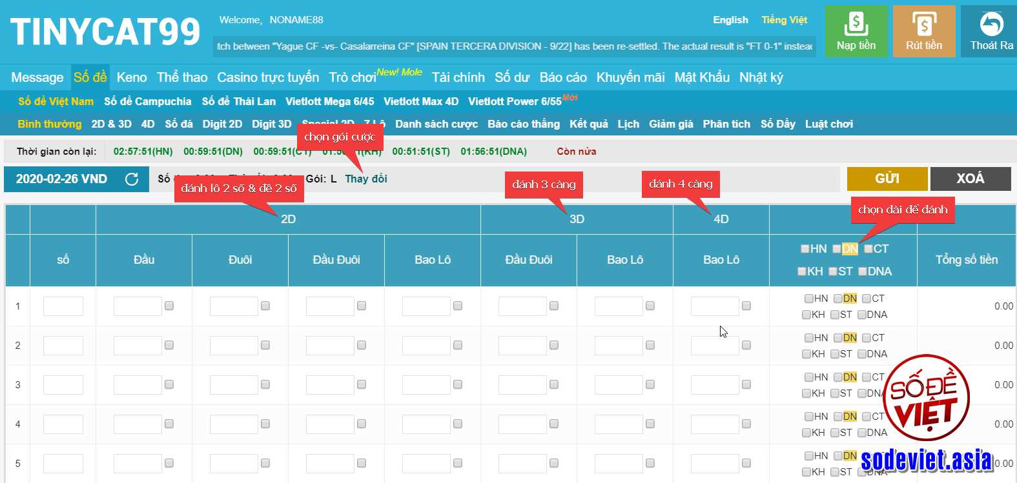Switch to the Digit 3D bet mode
The height and width of the screenshot is (483, 1017).
click(272, 124)
